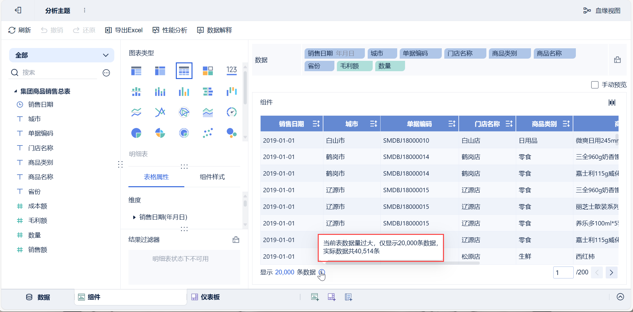The width and height of the screenshot is (633, 312).
Task: Click the 单据编码 pill in 数据 area
Action: coord(421,54)
